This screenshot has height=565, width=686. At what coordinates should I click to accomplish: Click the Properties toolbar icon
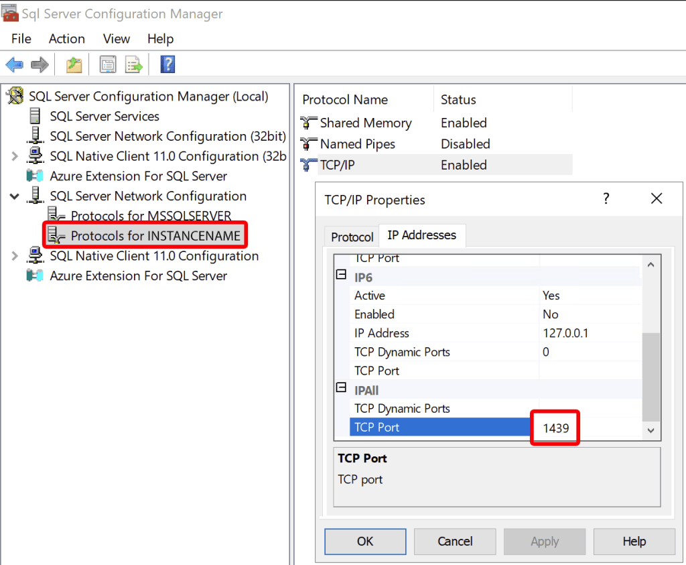point(107,64)
